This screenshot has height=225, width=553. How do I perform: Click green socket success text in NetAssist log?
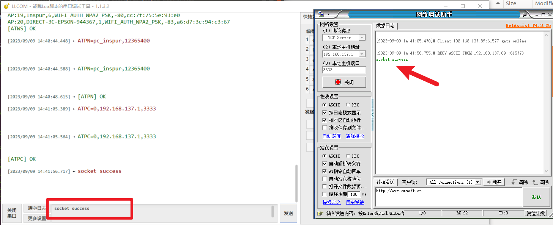click(392, 59)
